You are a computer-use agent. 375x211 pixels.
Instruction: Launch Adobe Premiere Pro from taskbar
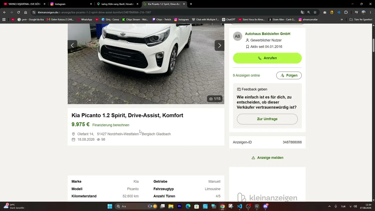pyautogui.click(x=180, y=206)
